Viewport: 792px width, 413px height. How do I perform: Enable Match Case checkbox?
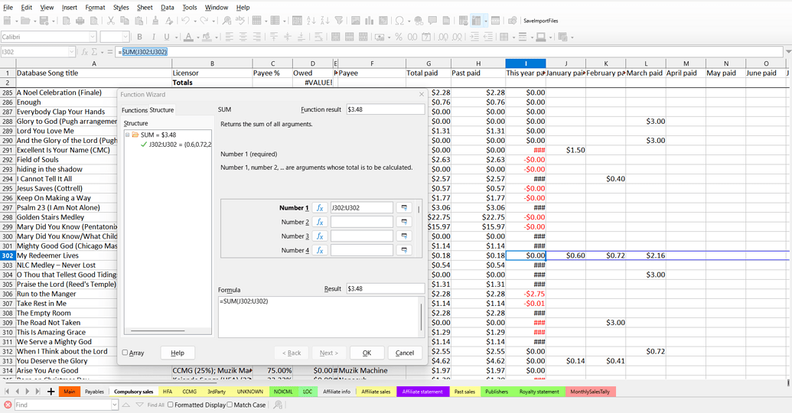pos(230,405)
